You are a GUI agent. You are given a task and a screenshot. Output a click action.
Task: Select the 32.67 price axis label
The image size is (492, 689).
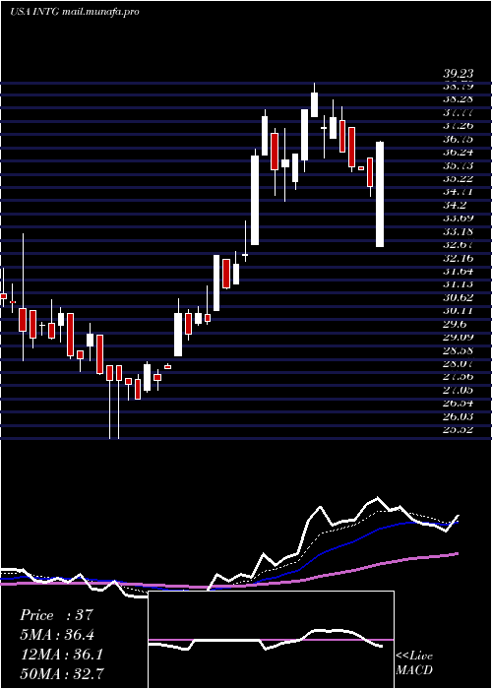click(x=458, y=245)
